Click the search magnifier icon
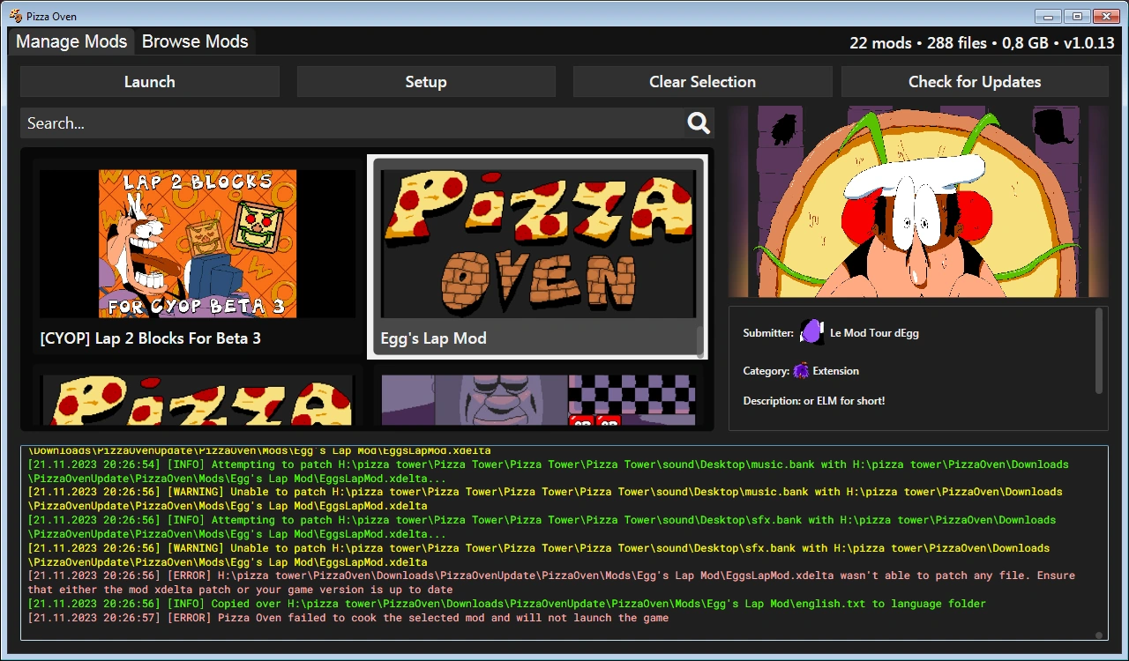The width and height of the screenshot is (1129, 661). pyautogui.click(x=699, y=123)
